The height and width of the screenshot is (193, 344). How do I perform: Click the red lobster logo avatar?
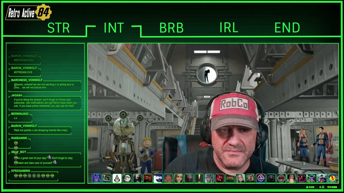(x=332, y=178)
